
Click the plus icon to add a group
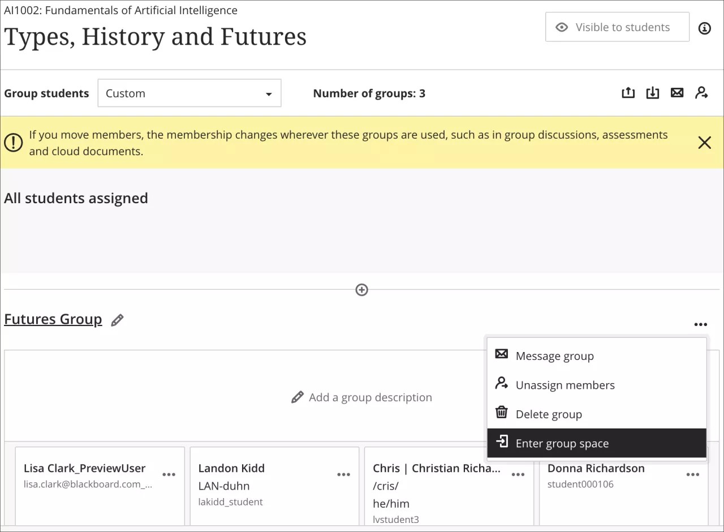[361, 289]
